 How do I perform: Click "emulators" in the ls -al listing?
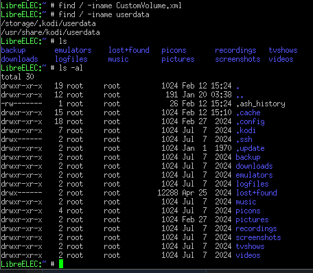click(x=255, y=175)
